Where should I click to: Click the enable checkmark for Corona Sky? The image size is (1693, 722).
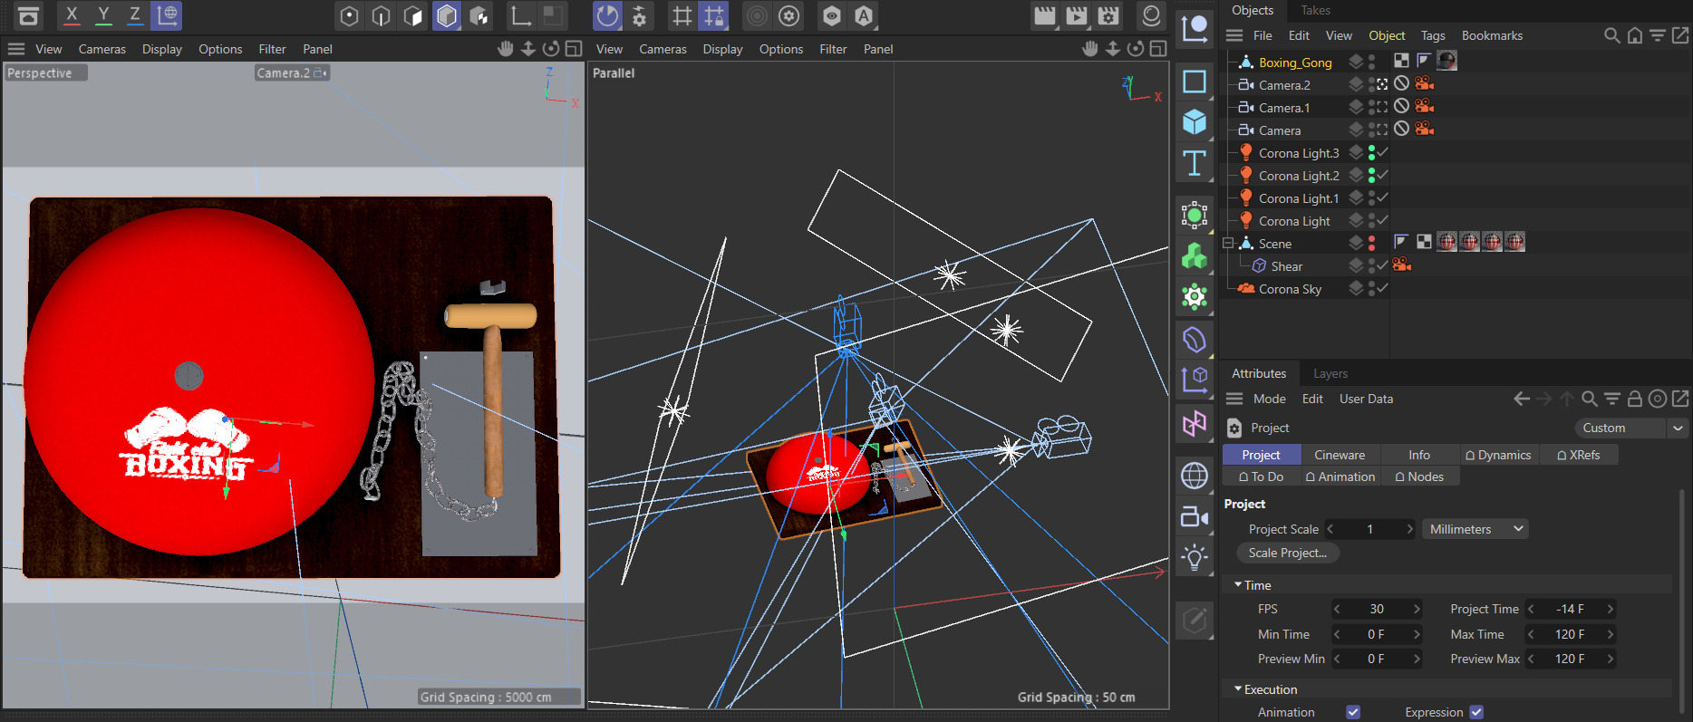pyautogui.click(x=1383, y=288)
